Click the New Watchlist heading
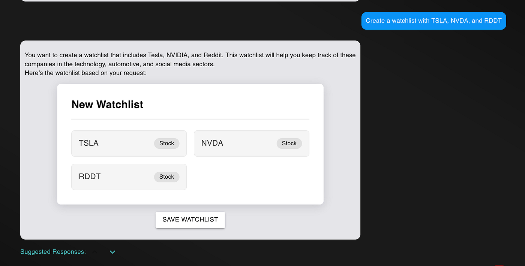Screen dimensions: 525x266 coord(107,105)
